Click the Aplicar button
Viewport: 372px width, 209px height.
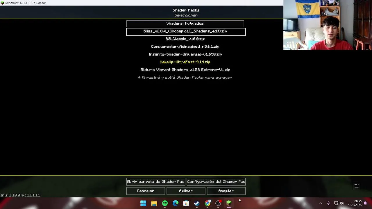click(186, 191)
